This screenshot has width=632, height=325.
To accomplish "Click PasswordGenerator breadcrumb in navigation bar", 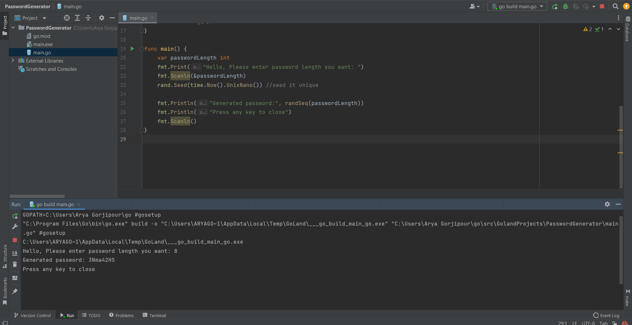I will click(x=28, y=6).
